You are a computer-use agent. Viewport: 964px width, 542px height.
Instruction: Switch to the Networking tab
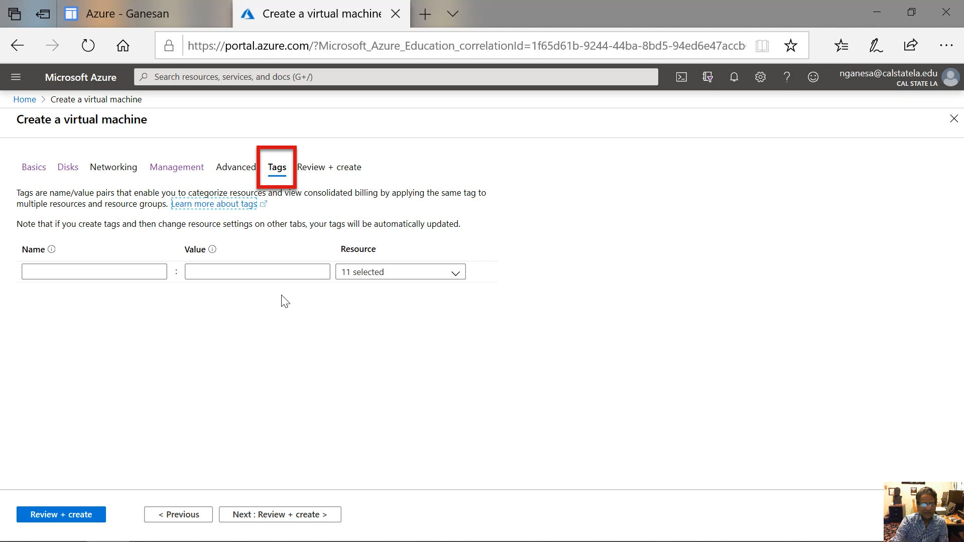pos(113,167)
